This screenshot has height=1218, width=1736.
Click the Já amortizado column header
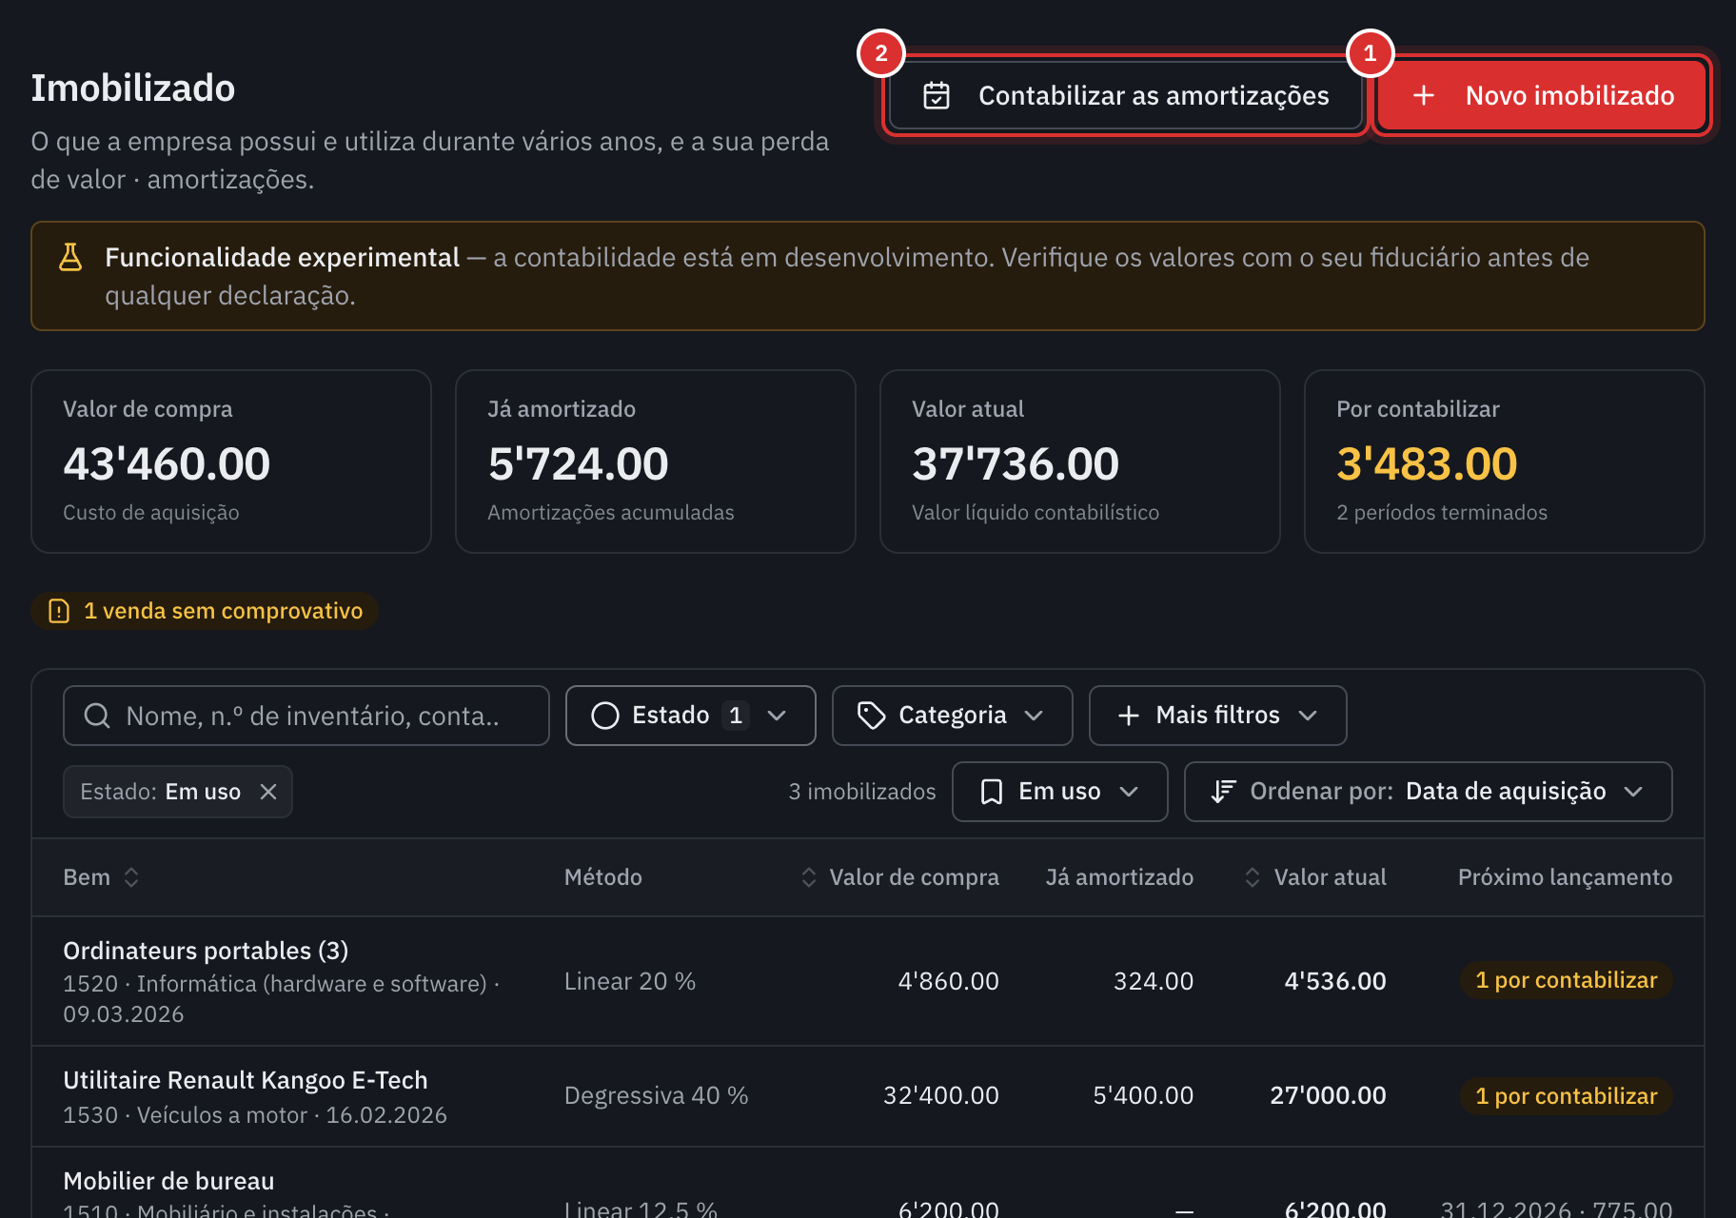(1119, 877)
